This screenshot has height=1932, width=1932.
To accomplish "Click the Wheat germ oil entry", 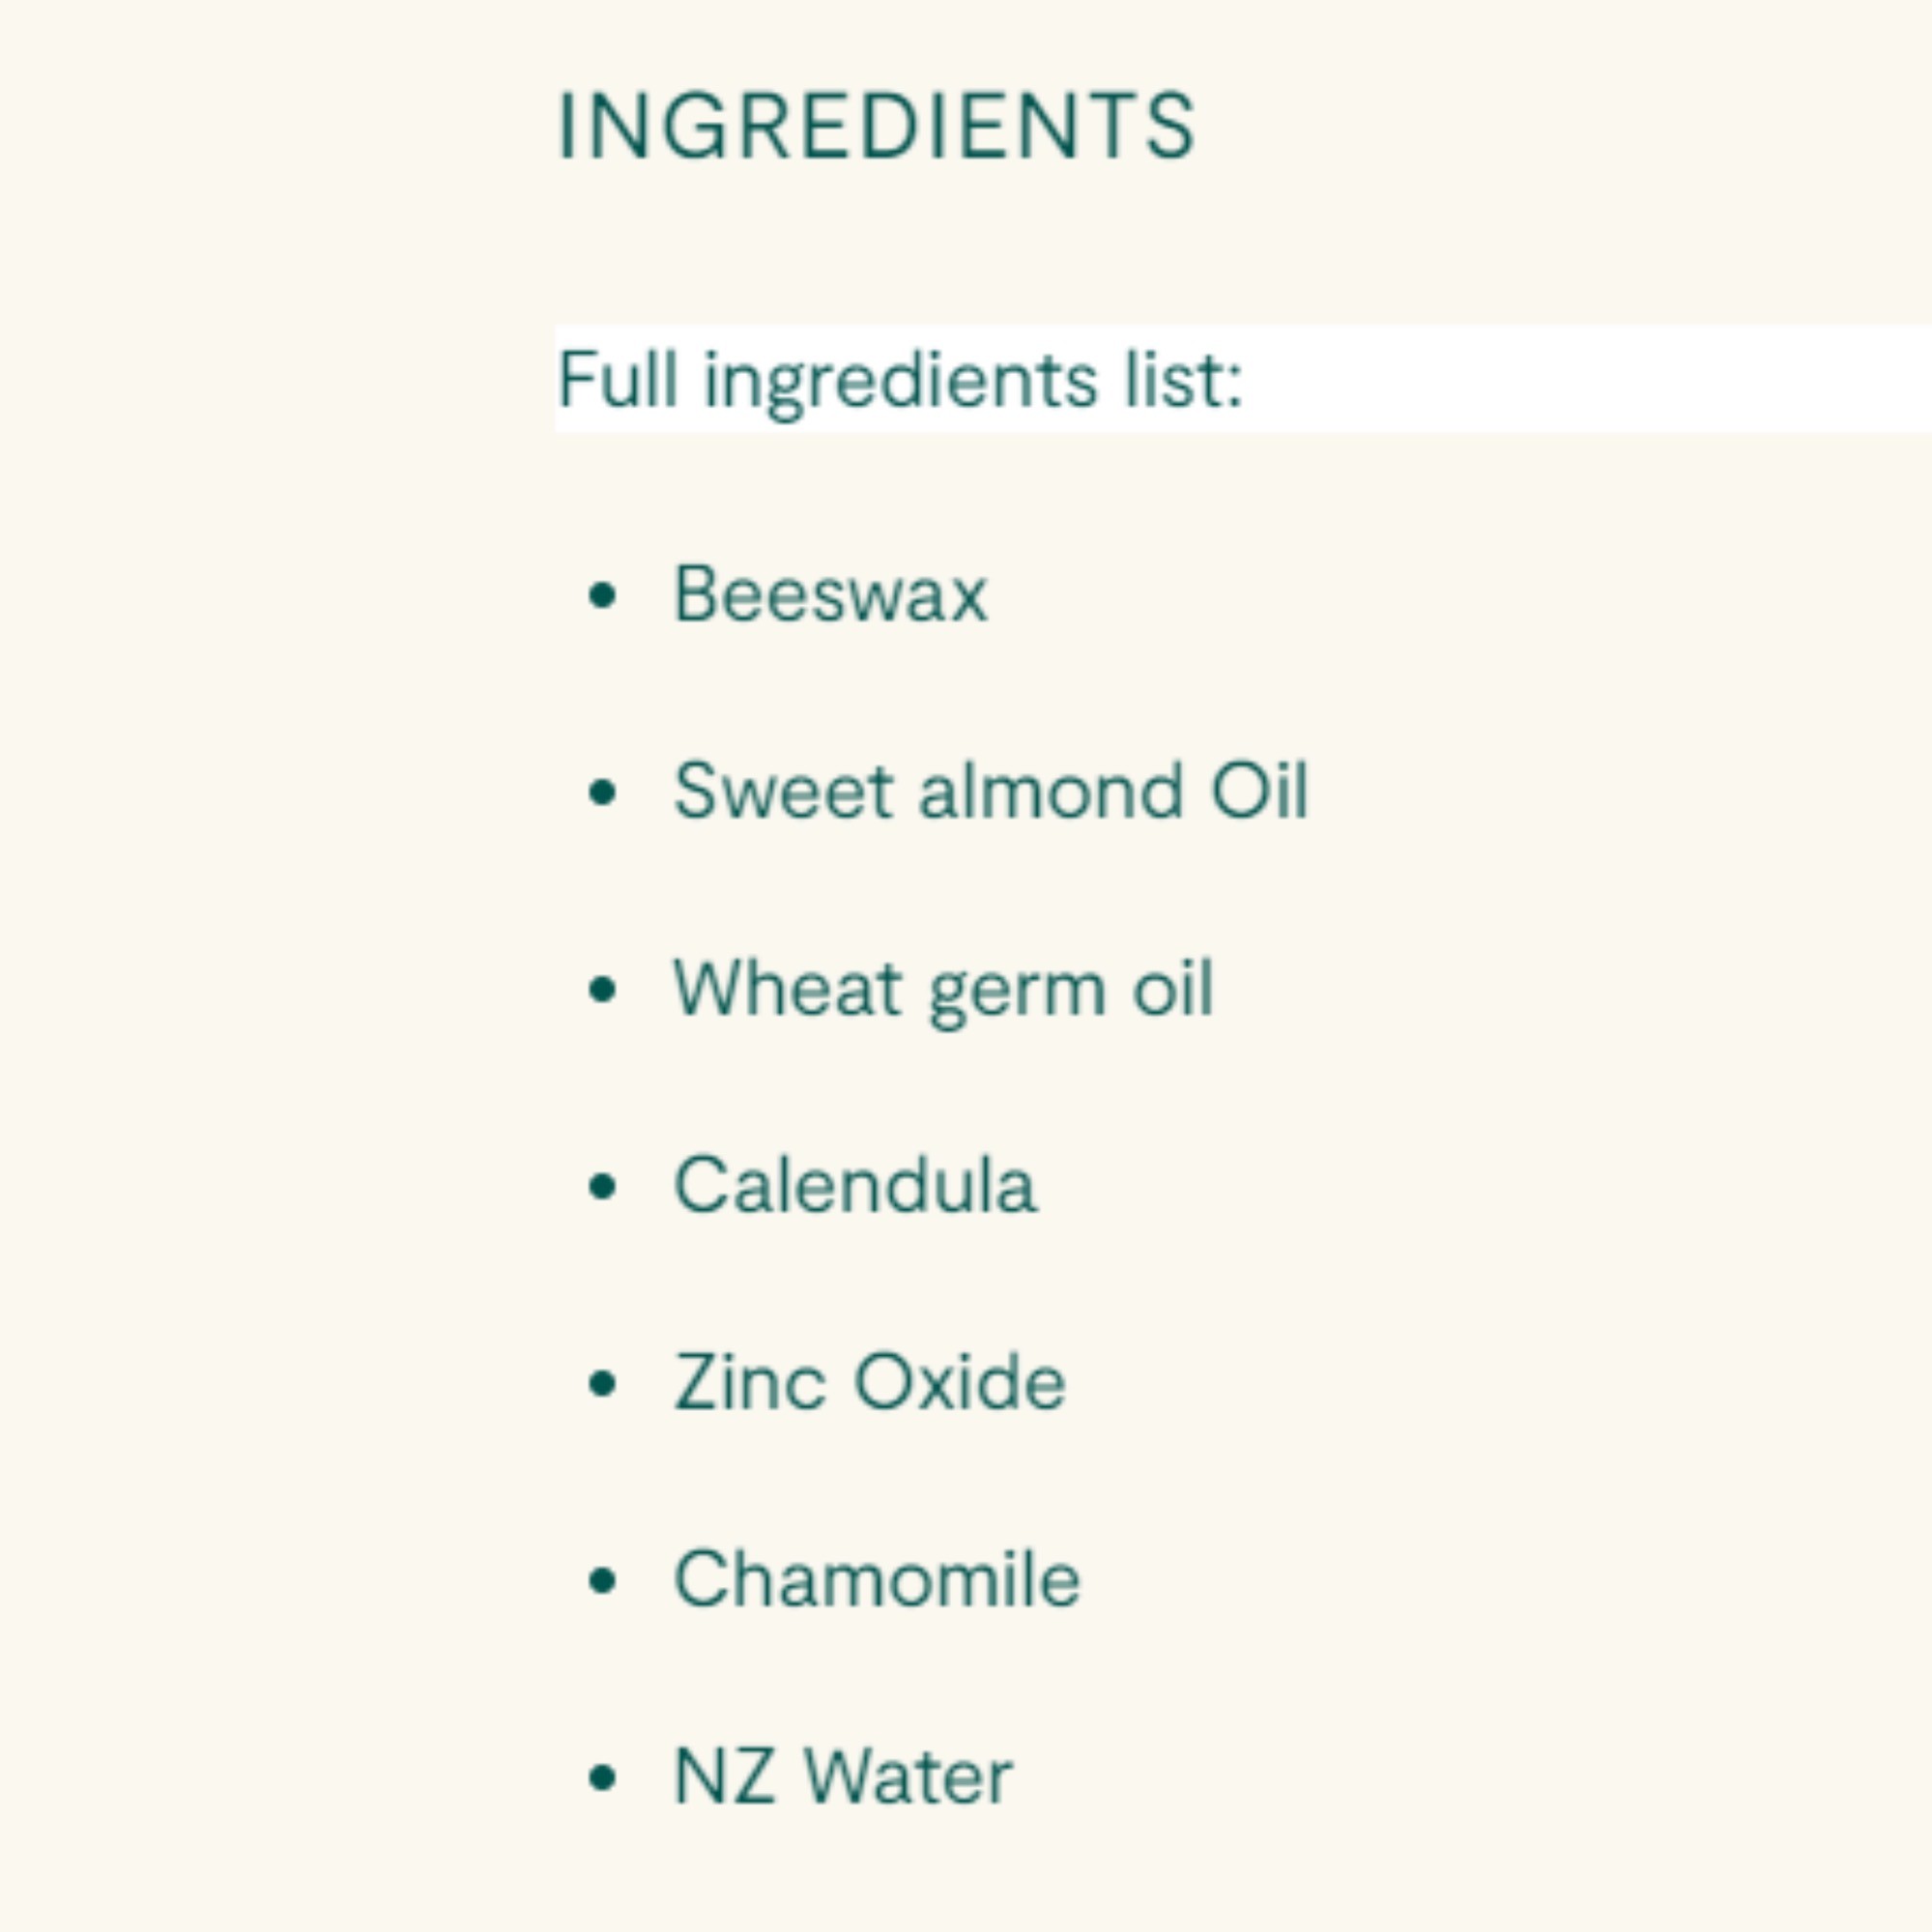I will point(943,988).
